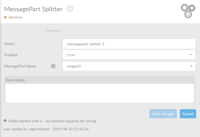Click the orange dot beside Services
This screenshot has height=137, width=200.
point(5,17)
